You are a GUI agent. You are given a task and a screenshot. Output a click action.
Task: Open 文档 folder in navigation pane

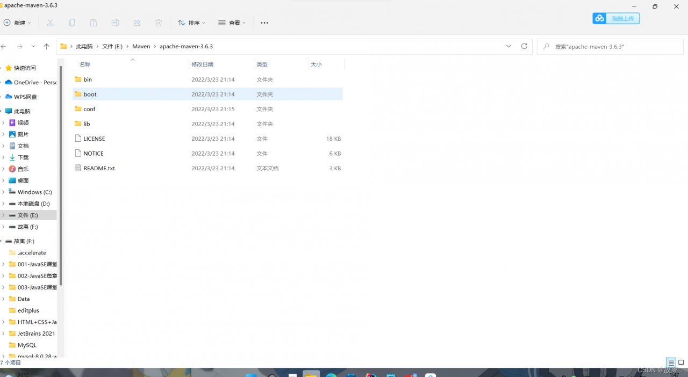[x=23, y=146]
